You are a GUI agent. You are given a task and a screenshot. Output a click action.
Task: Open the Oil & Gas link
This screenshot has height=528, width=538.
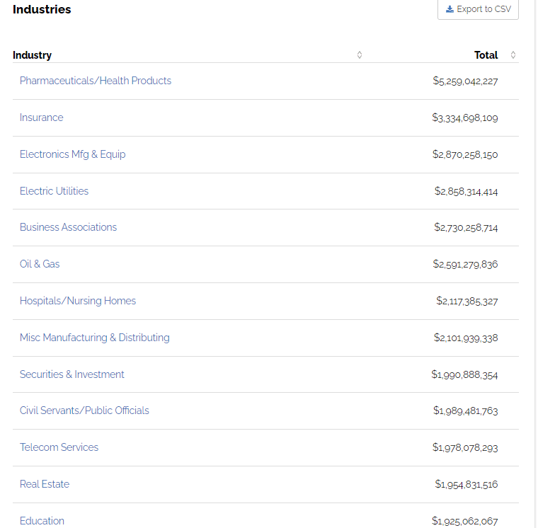click(40, 264)
